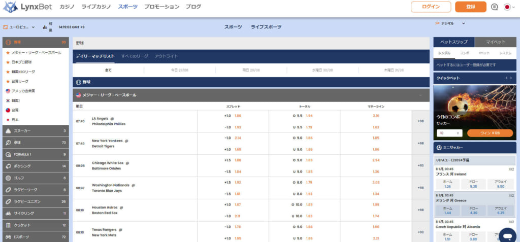This screenshot has height=242, width=520.
Task: Click the Korea flag in sidebar
Action: coord(8,100)
